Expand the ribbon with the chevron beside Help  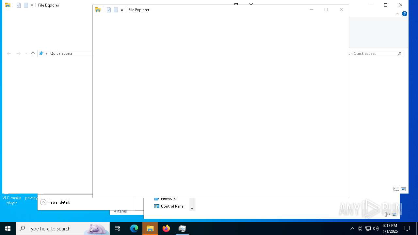(397, 14)
